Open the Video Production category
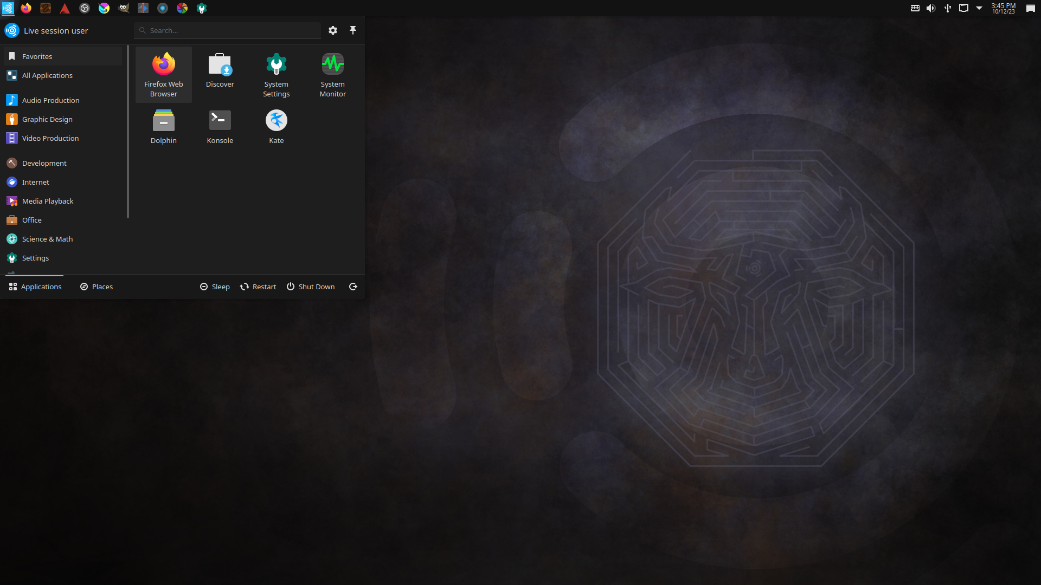 [x=63, y=138]
